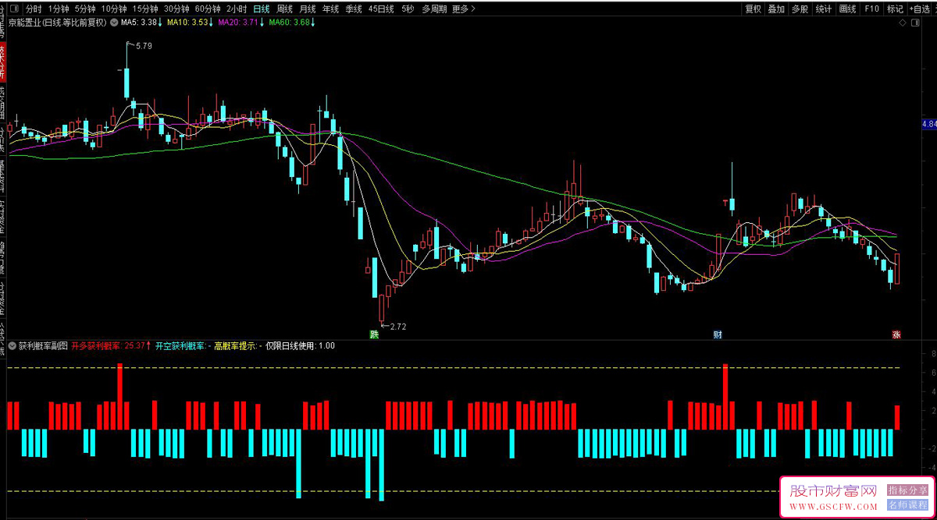Open the 画线 drawing tools
Viewport: 937px width, 520px height.
(x=848, y=9)
